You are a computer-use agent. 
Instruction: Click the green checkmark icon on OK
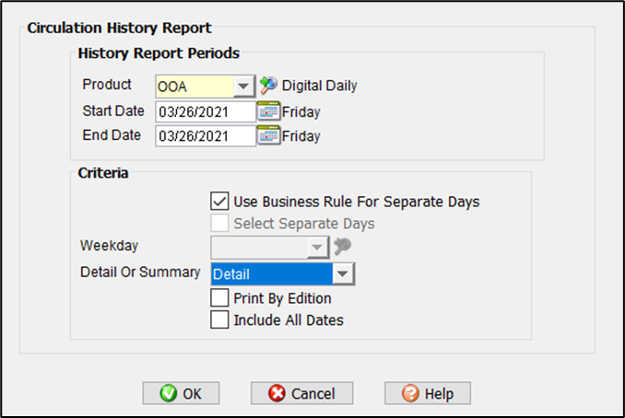click(169, 393)
